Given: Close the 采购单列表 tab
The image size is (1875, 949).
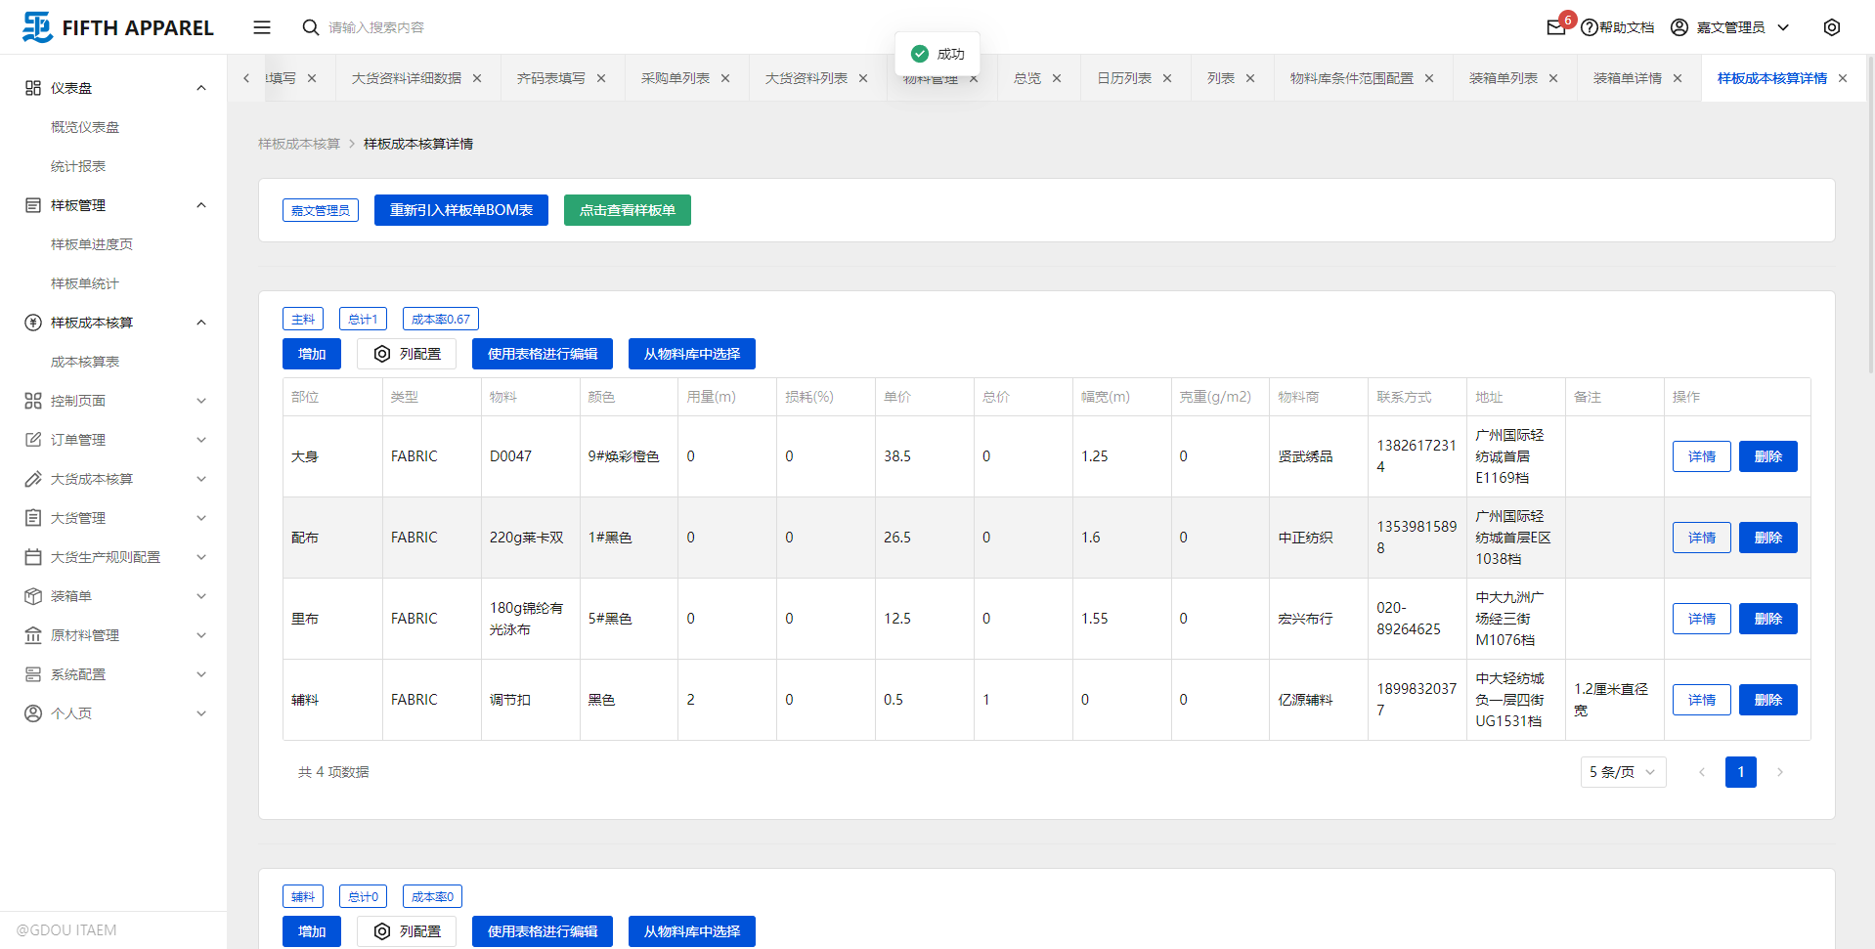Looking at the screenshot, I should click(x=725, y=78).
